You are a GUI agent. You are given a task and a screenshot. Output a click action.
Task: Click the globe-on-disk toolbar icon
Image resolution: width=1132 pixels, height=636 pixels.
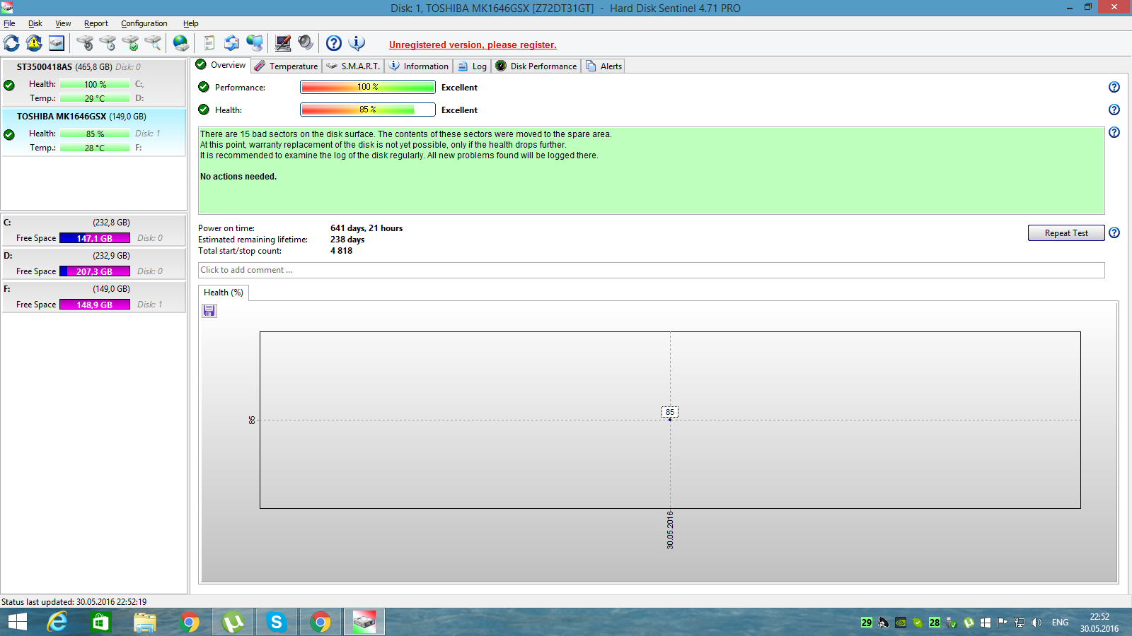pos(181,43)
